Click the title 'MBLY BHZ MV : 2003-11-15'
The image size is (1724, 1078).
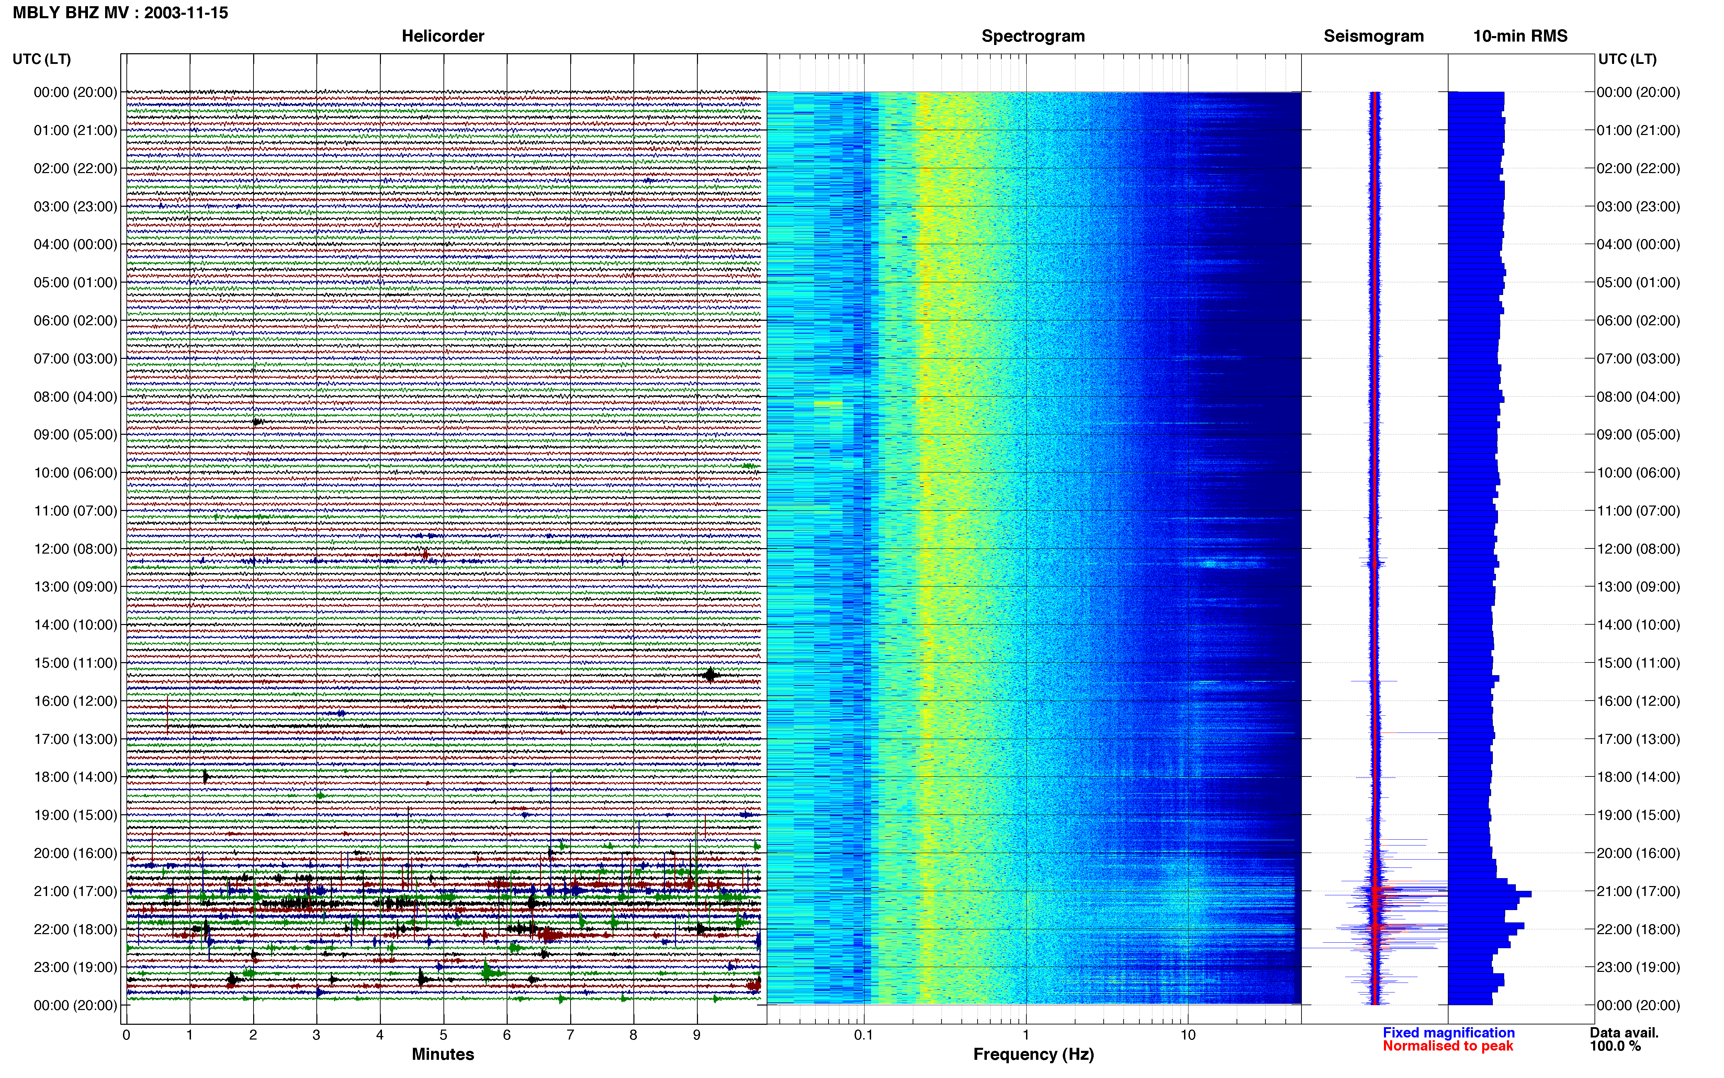click(121, 12)
